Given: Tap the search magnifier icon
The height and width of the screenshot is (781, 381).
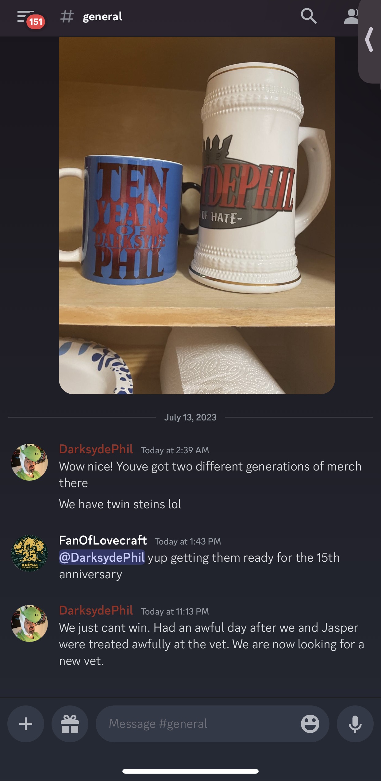Looking at the screenshot, I should (x=309, y=16).
